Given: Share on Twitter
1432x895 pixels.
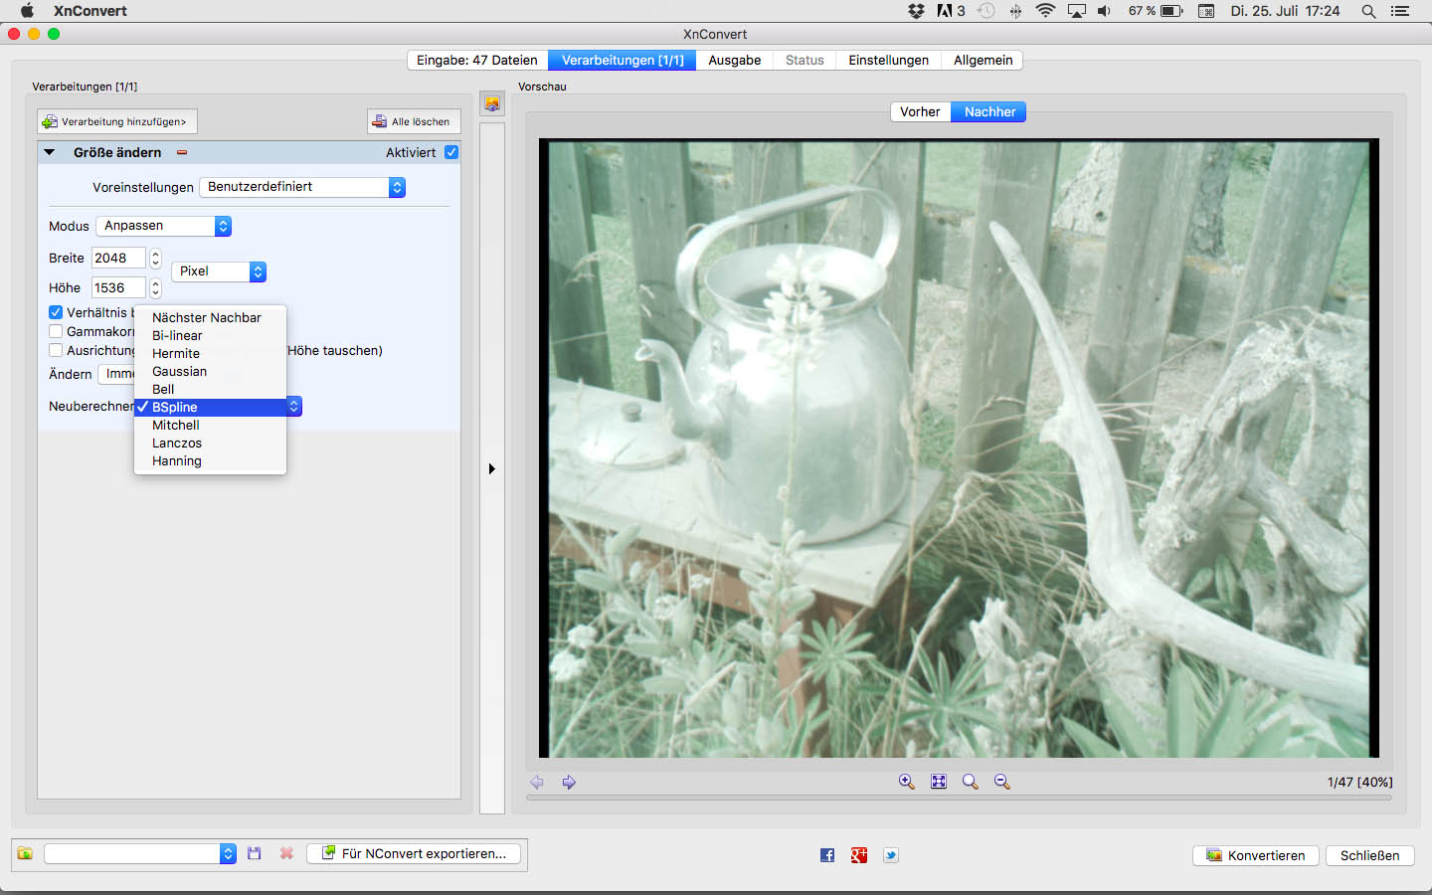Looking at the screenshot, I should pyautogui.click(x=891, y=855).
